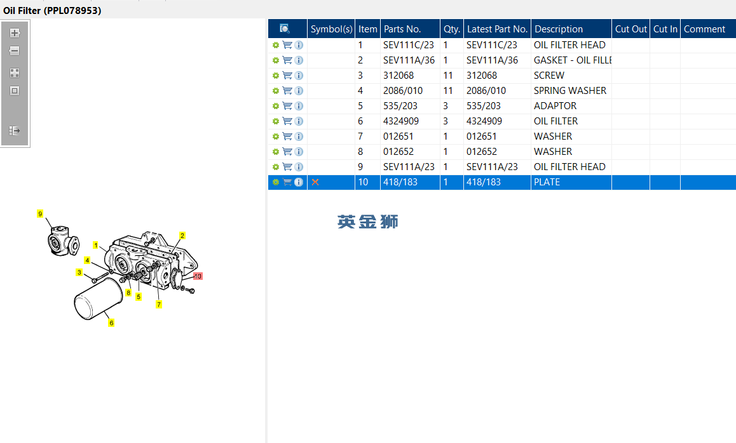Viewport: 736px width, 443px height.
Task: Select callout 6 on the diagram
Action: tap(111, 323)
